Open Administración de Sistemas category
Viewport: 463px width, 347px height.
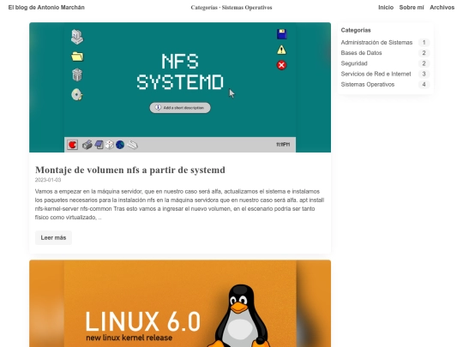(376, 43)
